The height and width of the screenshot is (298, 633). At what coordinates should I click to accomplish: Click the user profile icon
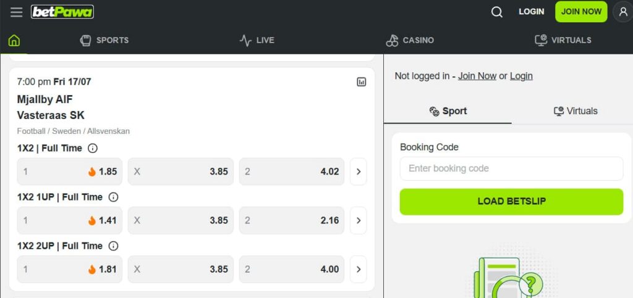tap(623, 12)
